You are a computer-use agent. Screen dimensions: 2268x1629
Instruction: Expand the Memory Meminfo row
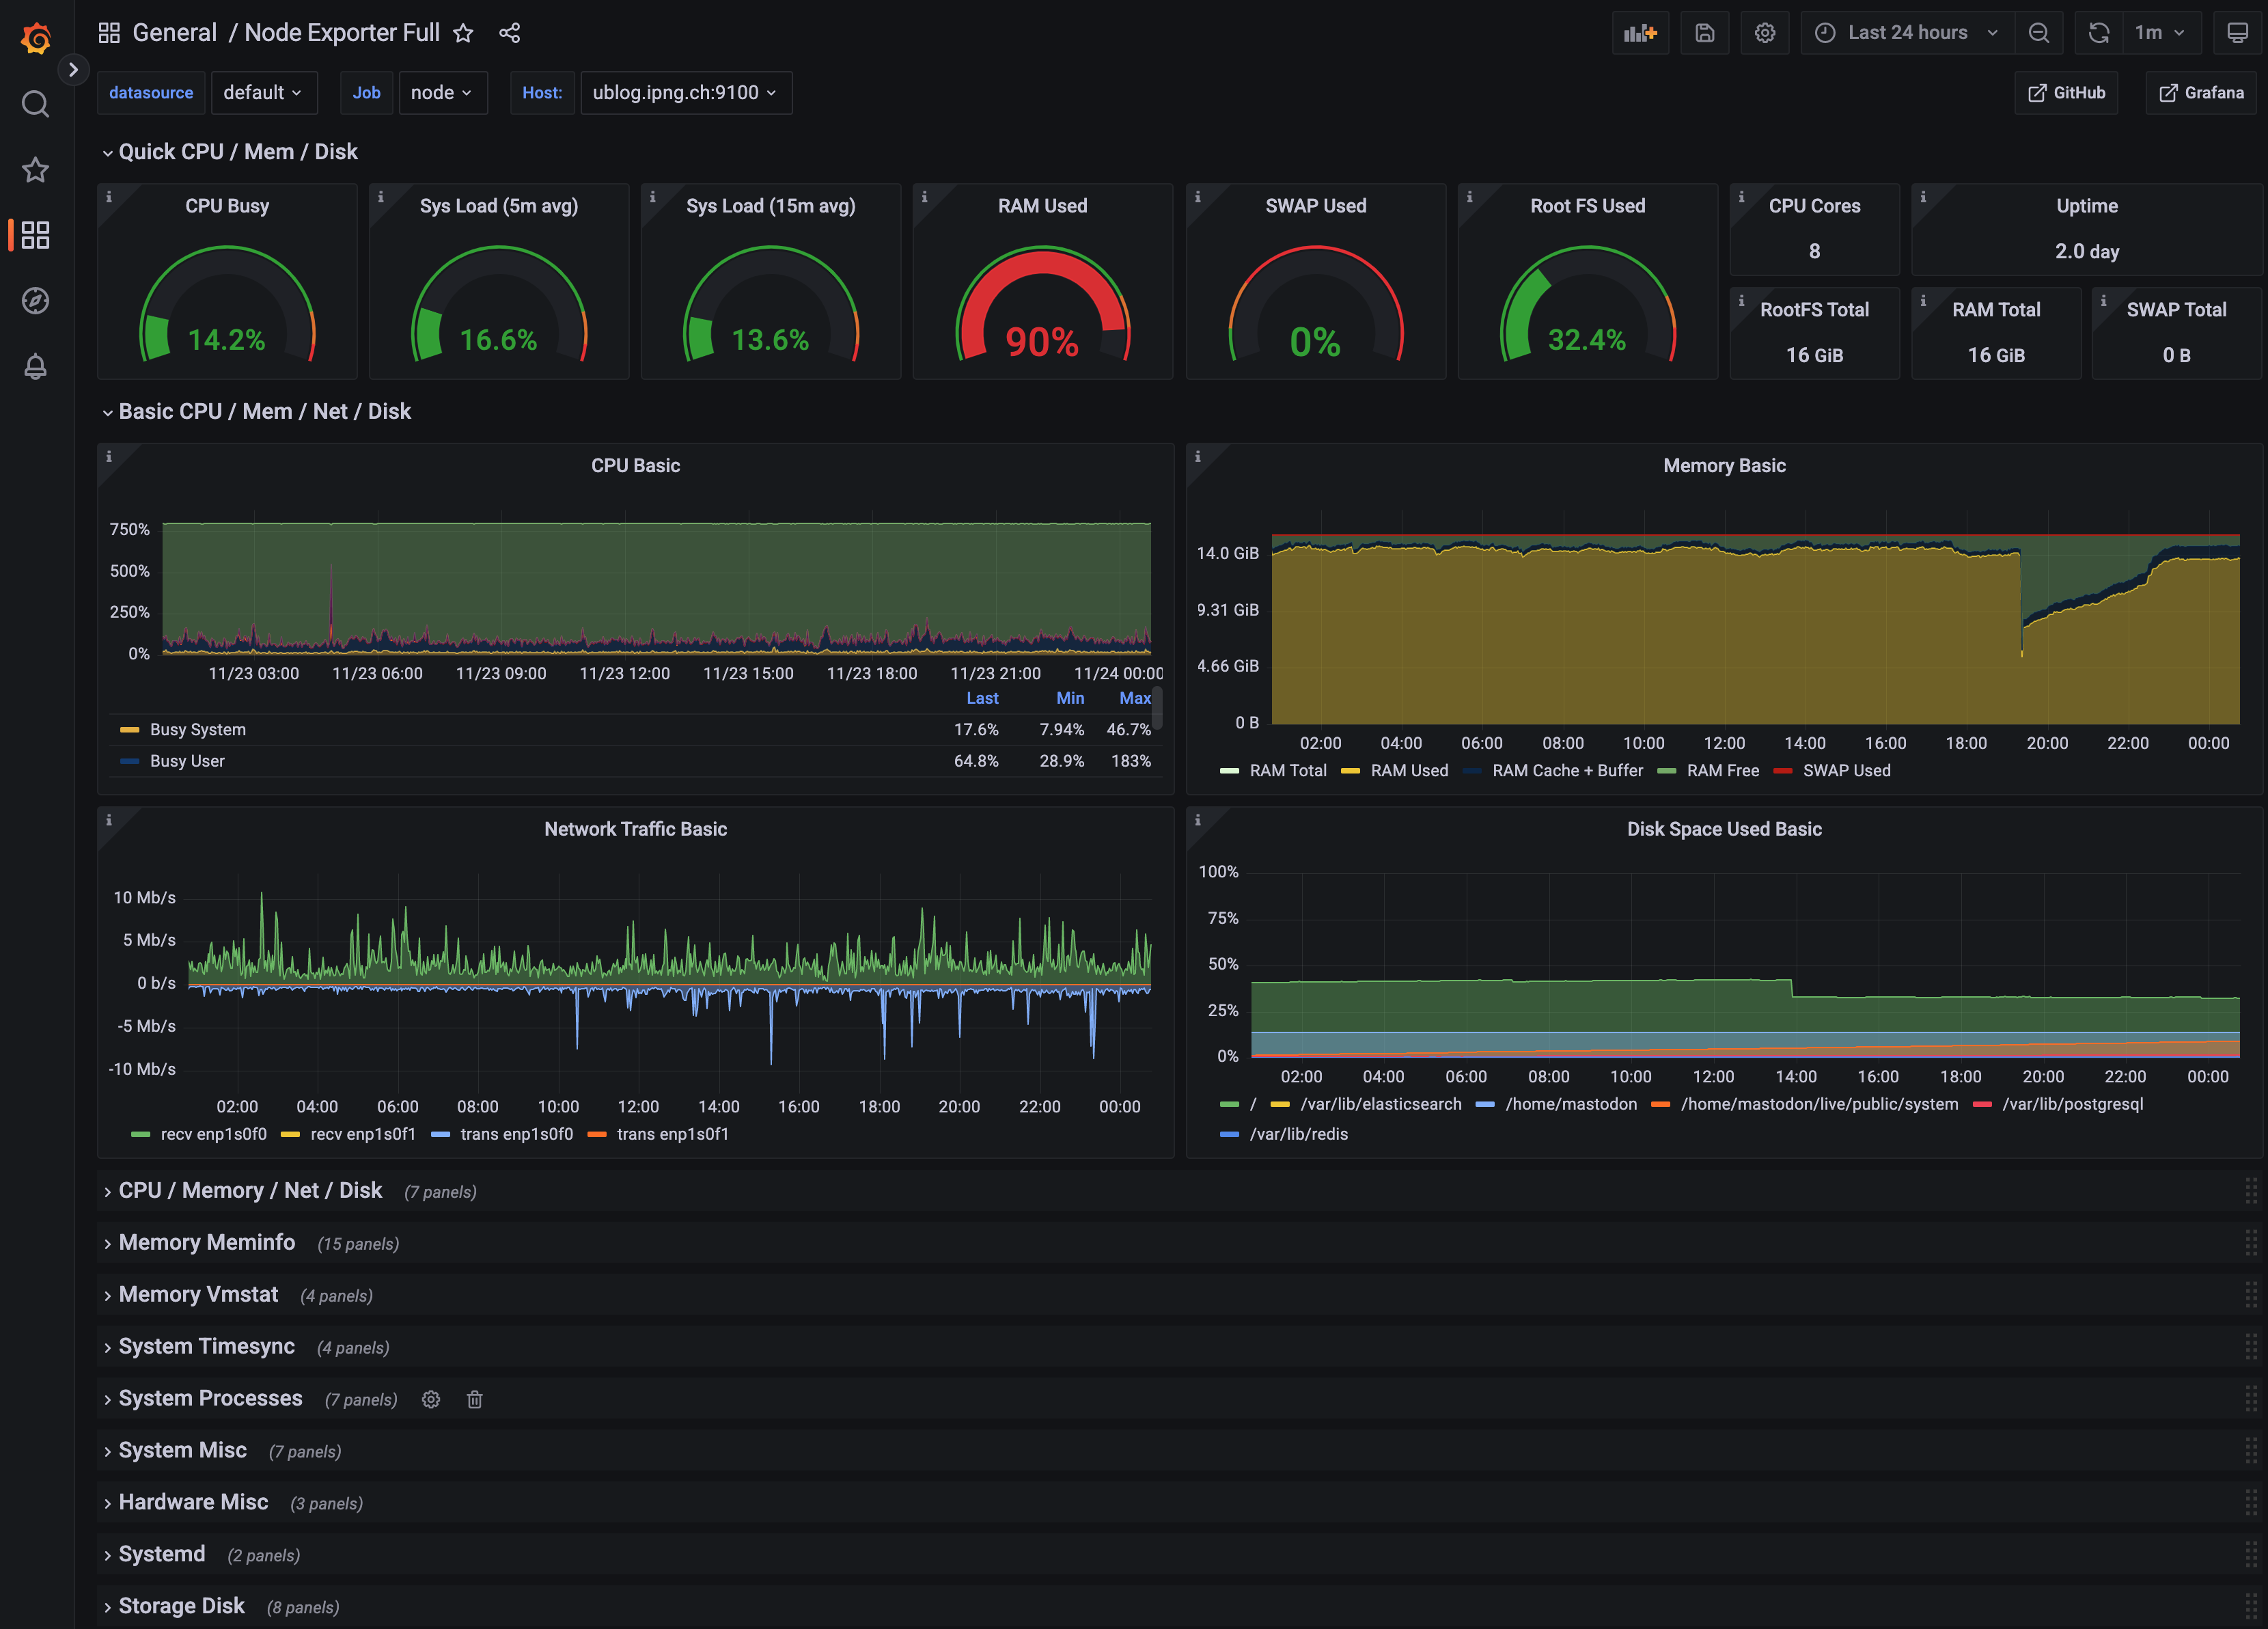[206, 1243]
